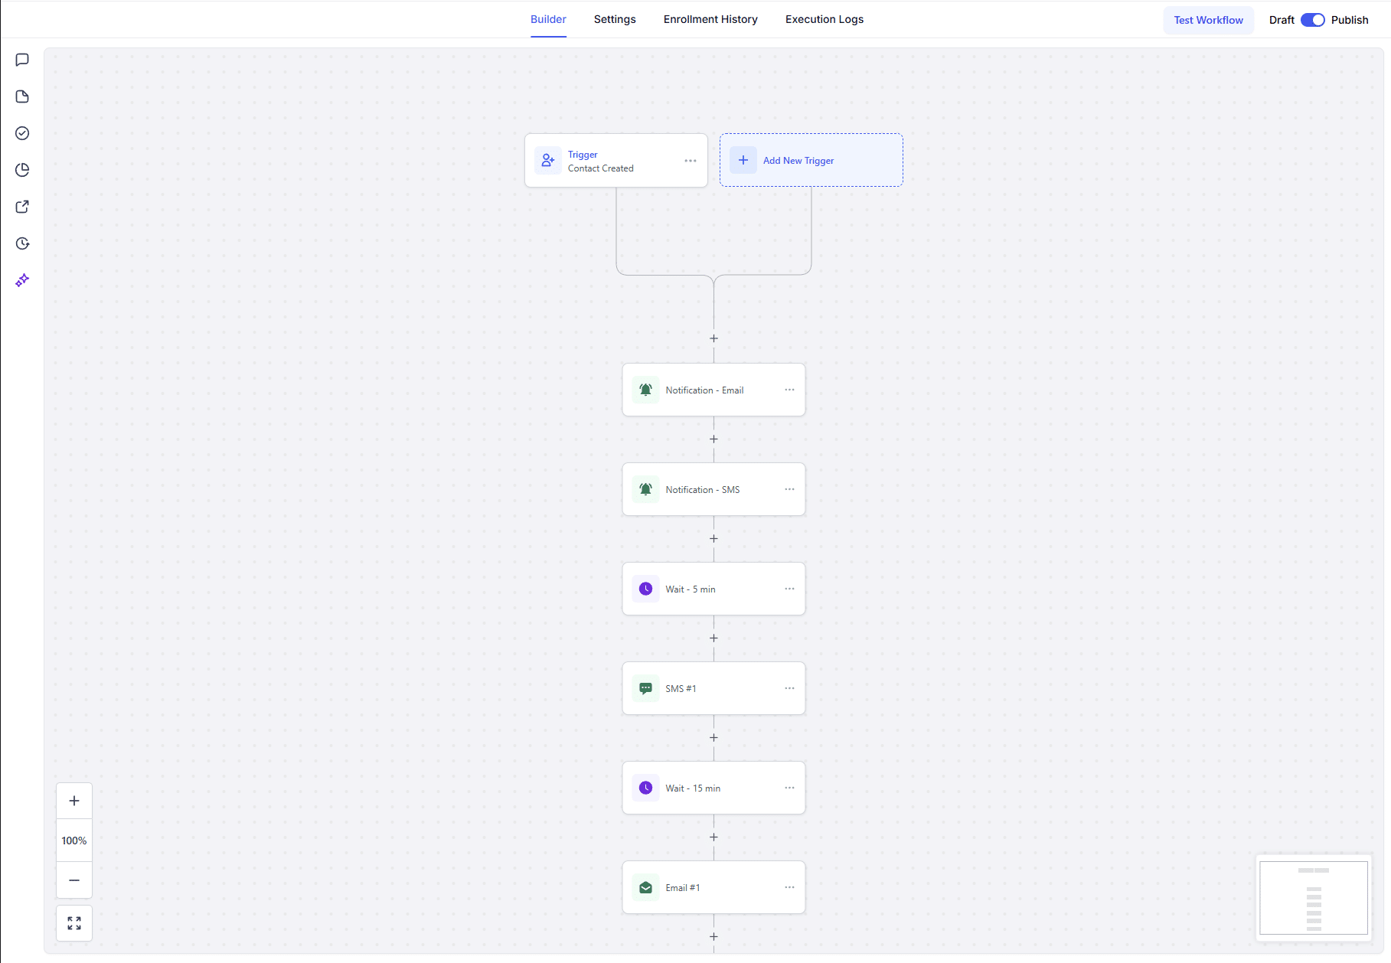This screenshot has height=963, width=1391.
Task: Select the SMS #1 action node
Action: [704, 688]
